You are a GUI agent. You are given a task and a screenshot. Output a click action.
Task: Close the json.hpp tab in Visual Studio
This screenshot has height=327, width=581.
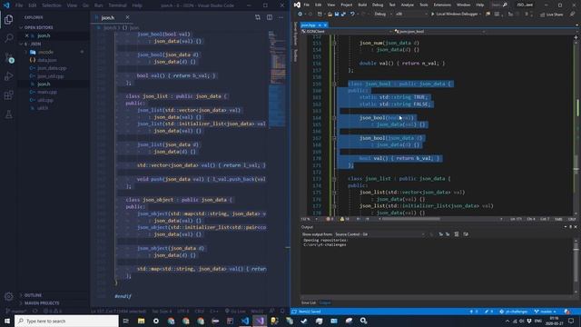pyautogui.click(x=325, y=25)
